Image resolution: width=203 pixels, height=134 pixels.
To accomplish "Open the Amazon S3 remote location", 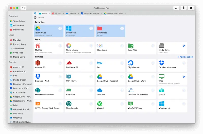I will (48, 65).
